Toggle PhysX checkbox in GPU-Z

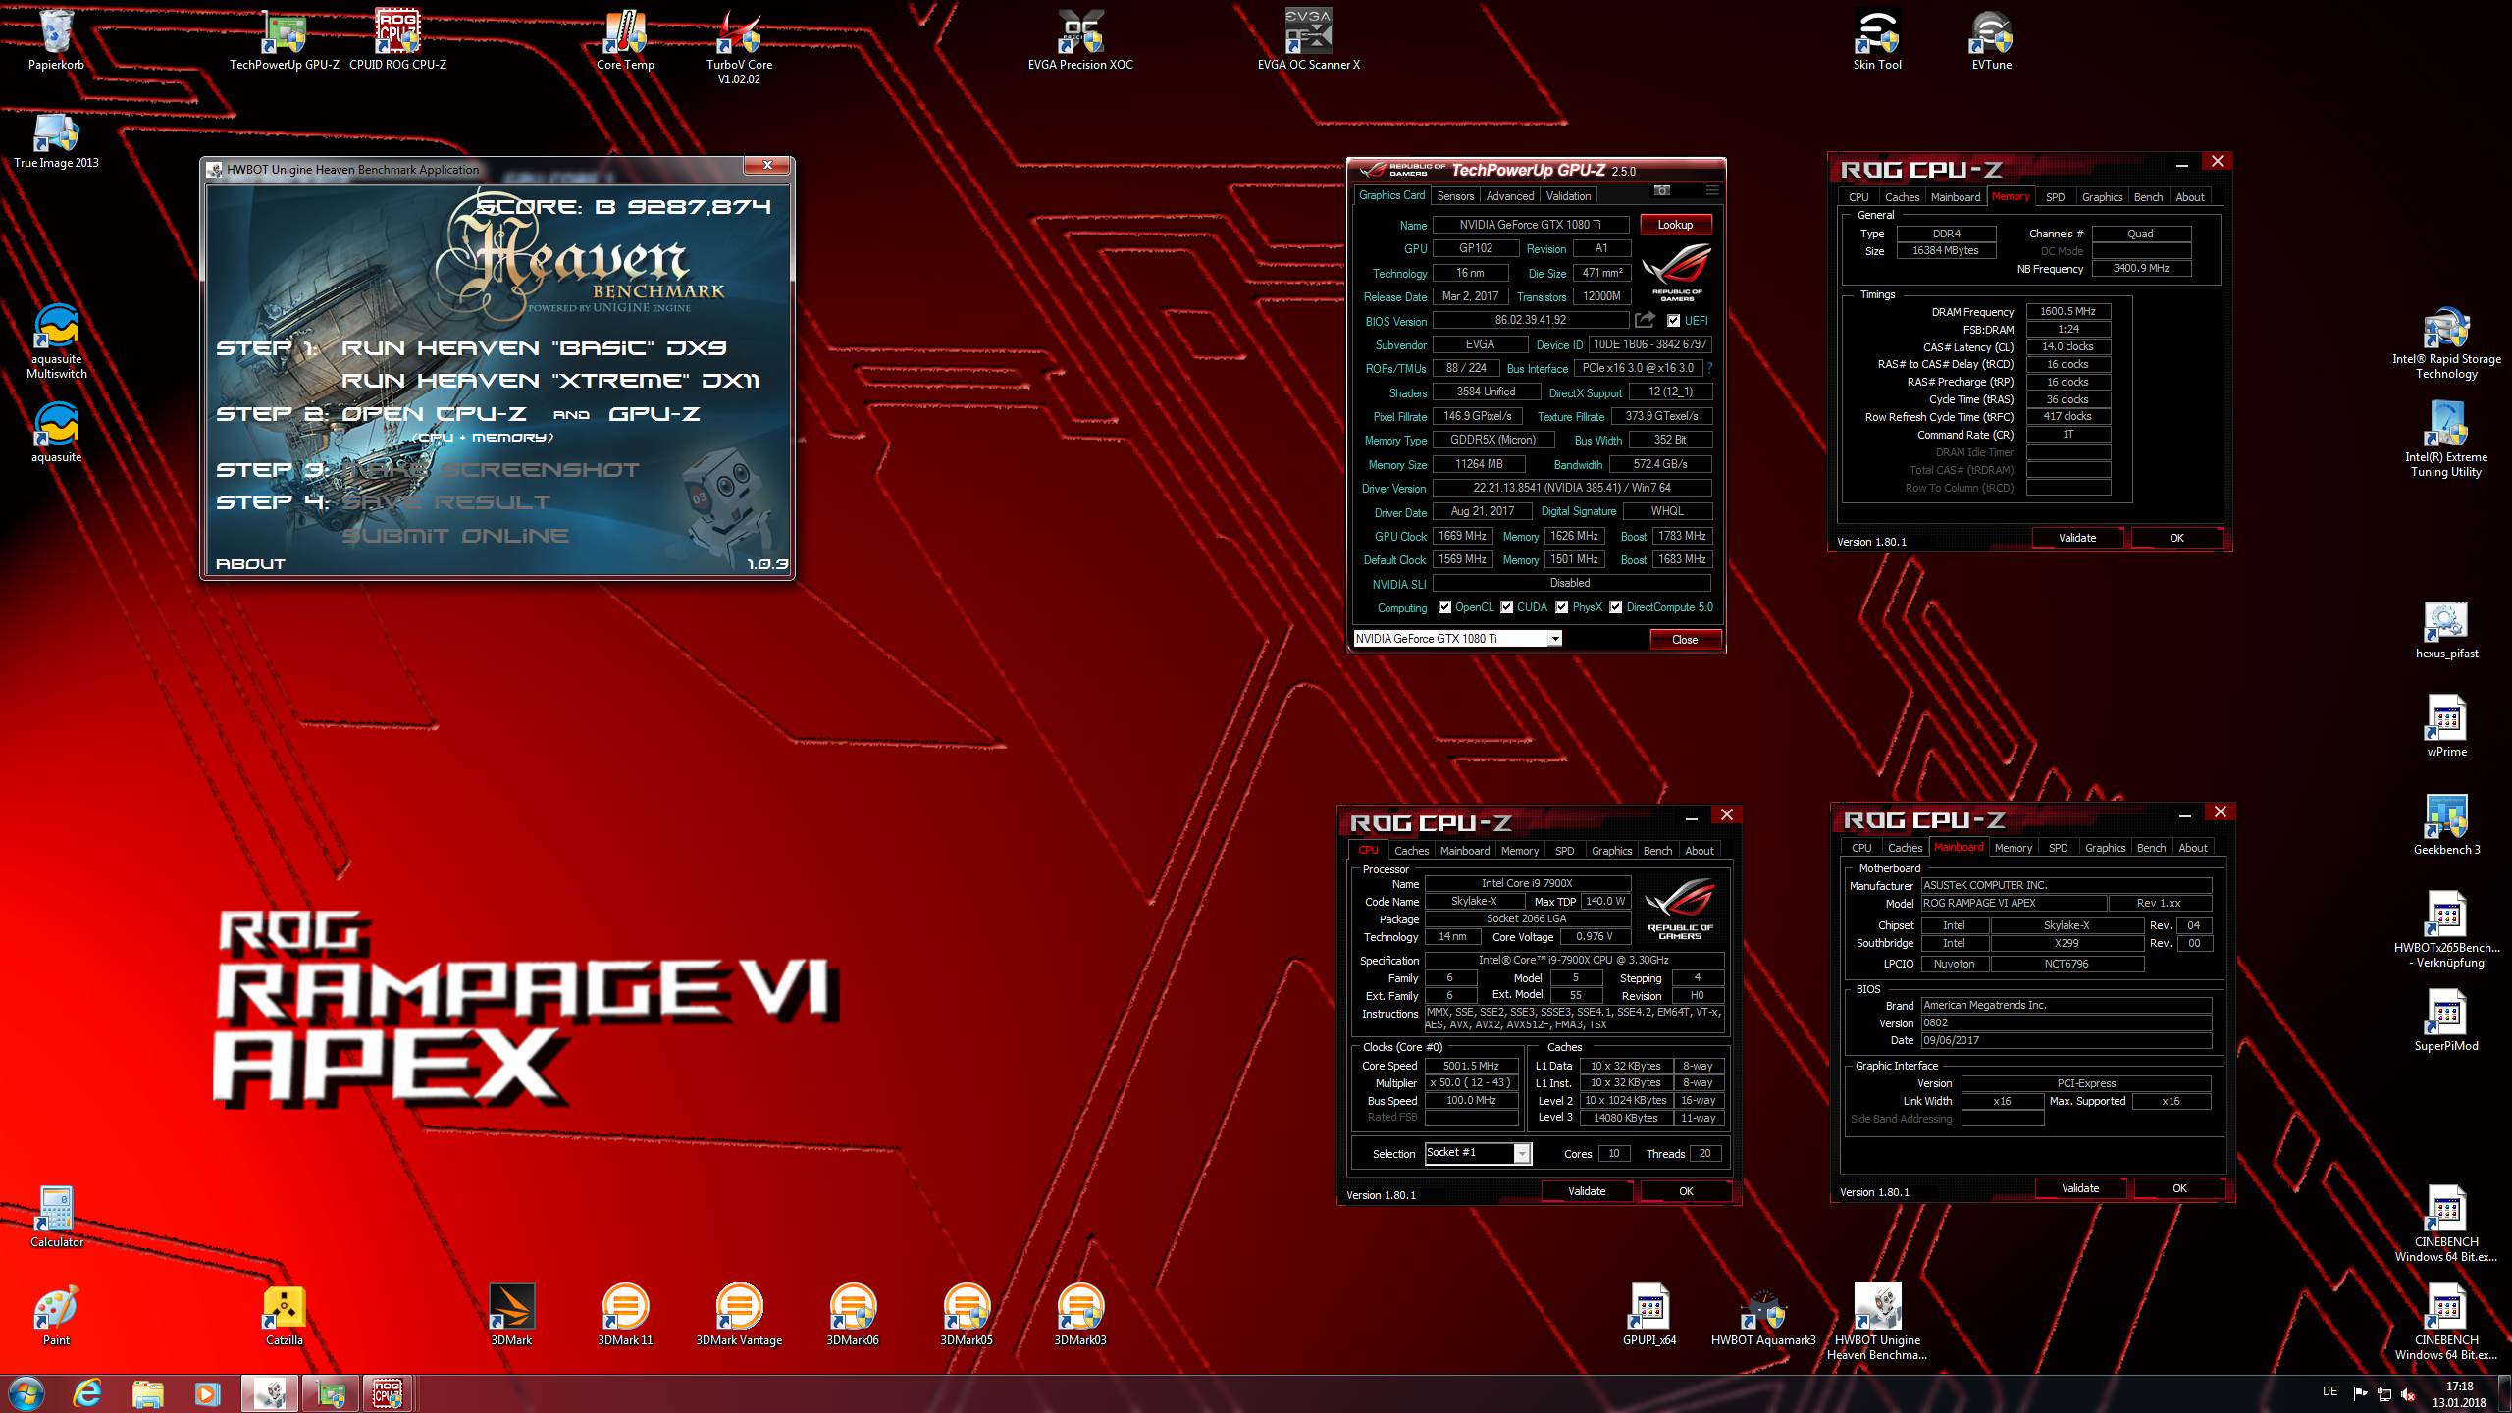tap(1561, 607)
